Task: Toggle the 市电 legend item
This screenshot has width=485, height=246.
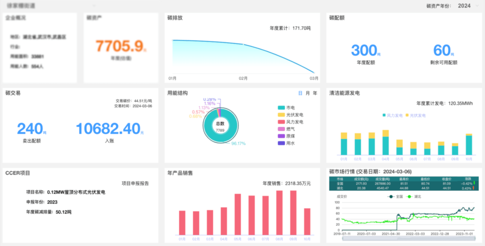Action: (286, 108)
